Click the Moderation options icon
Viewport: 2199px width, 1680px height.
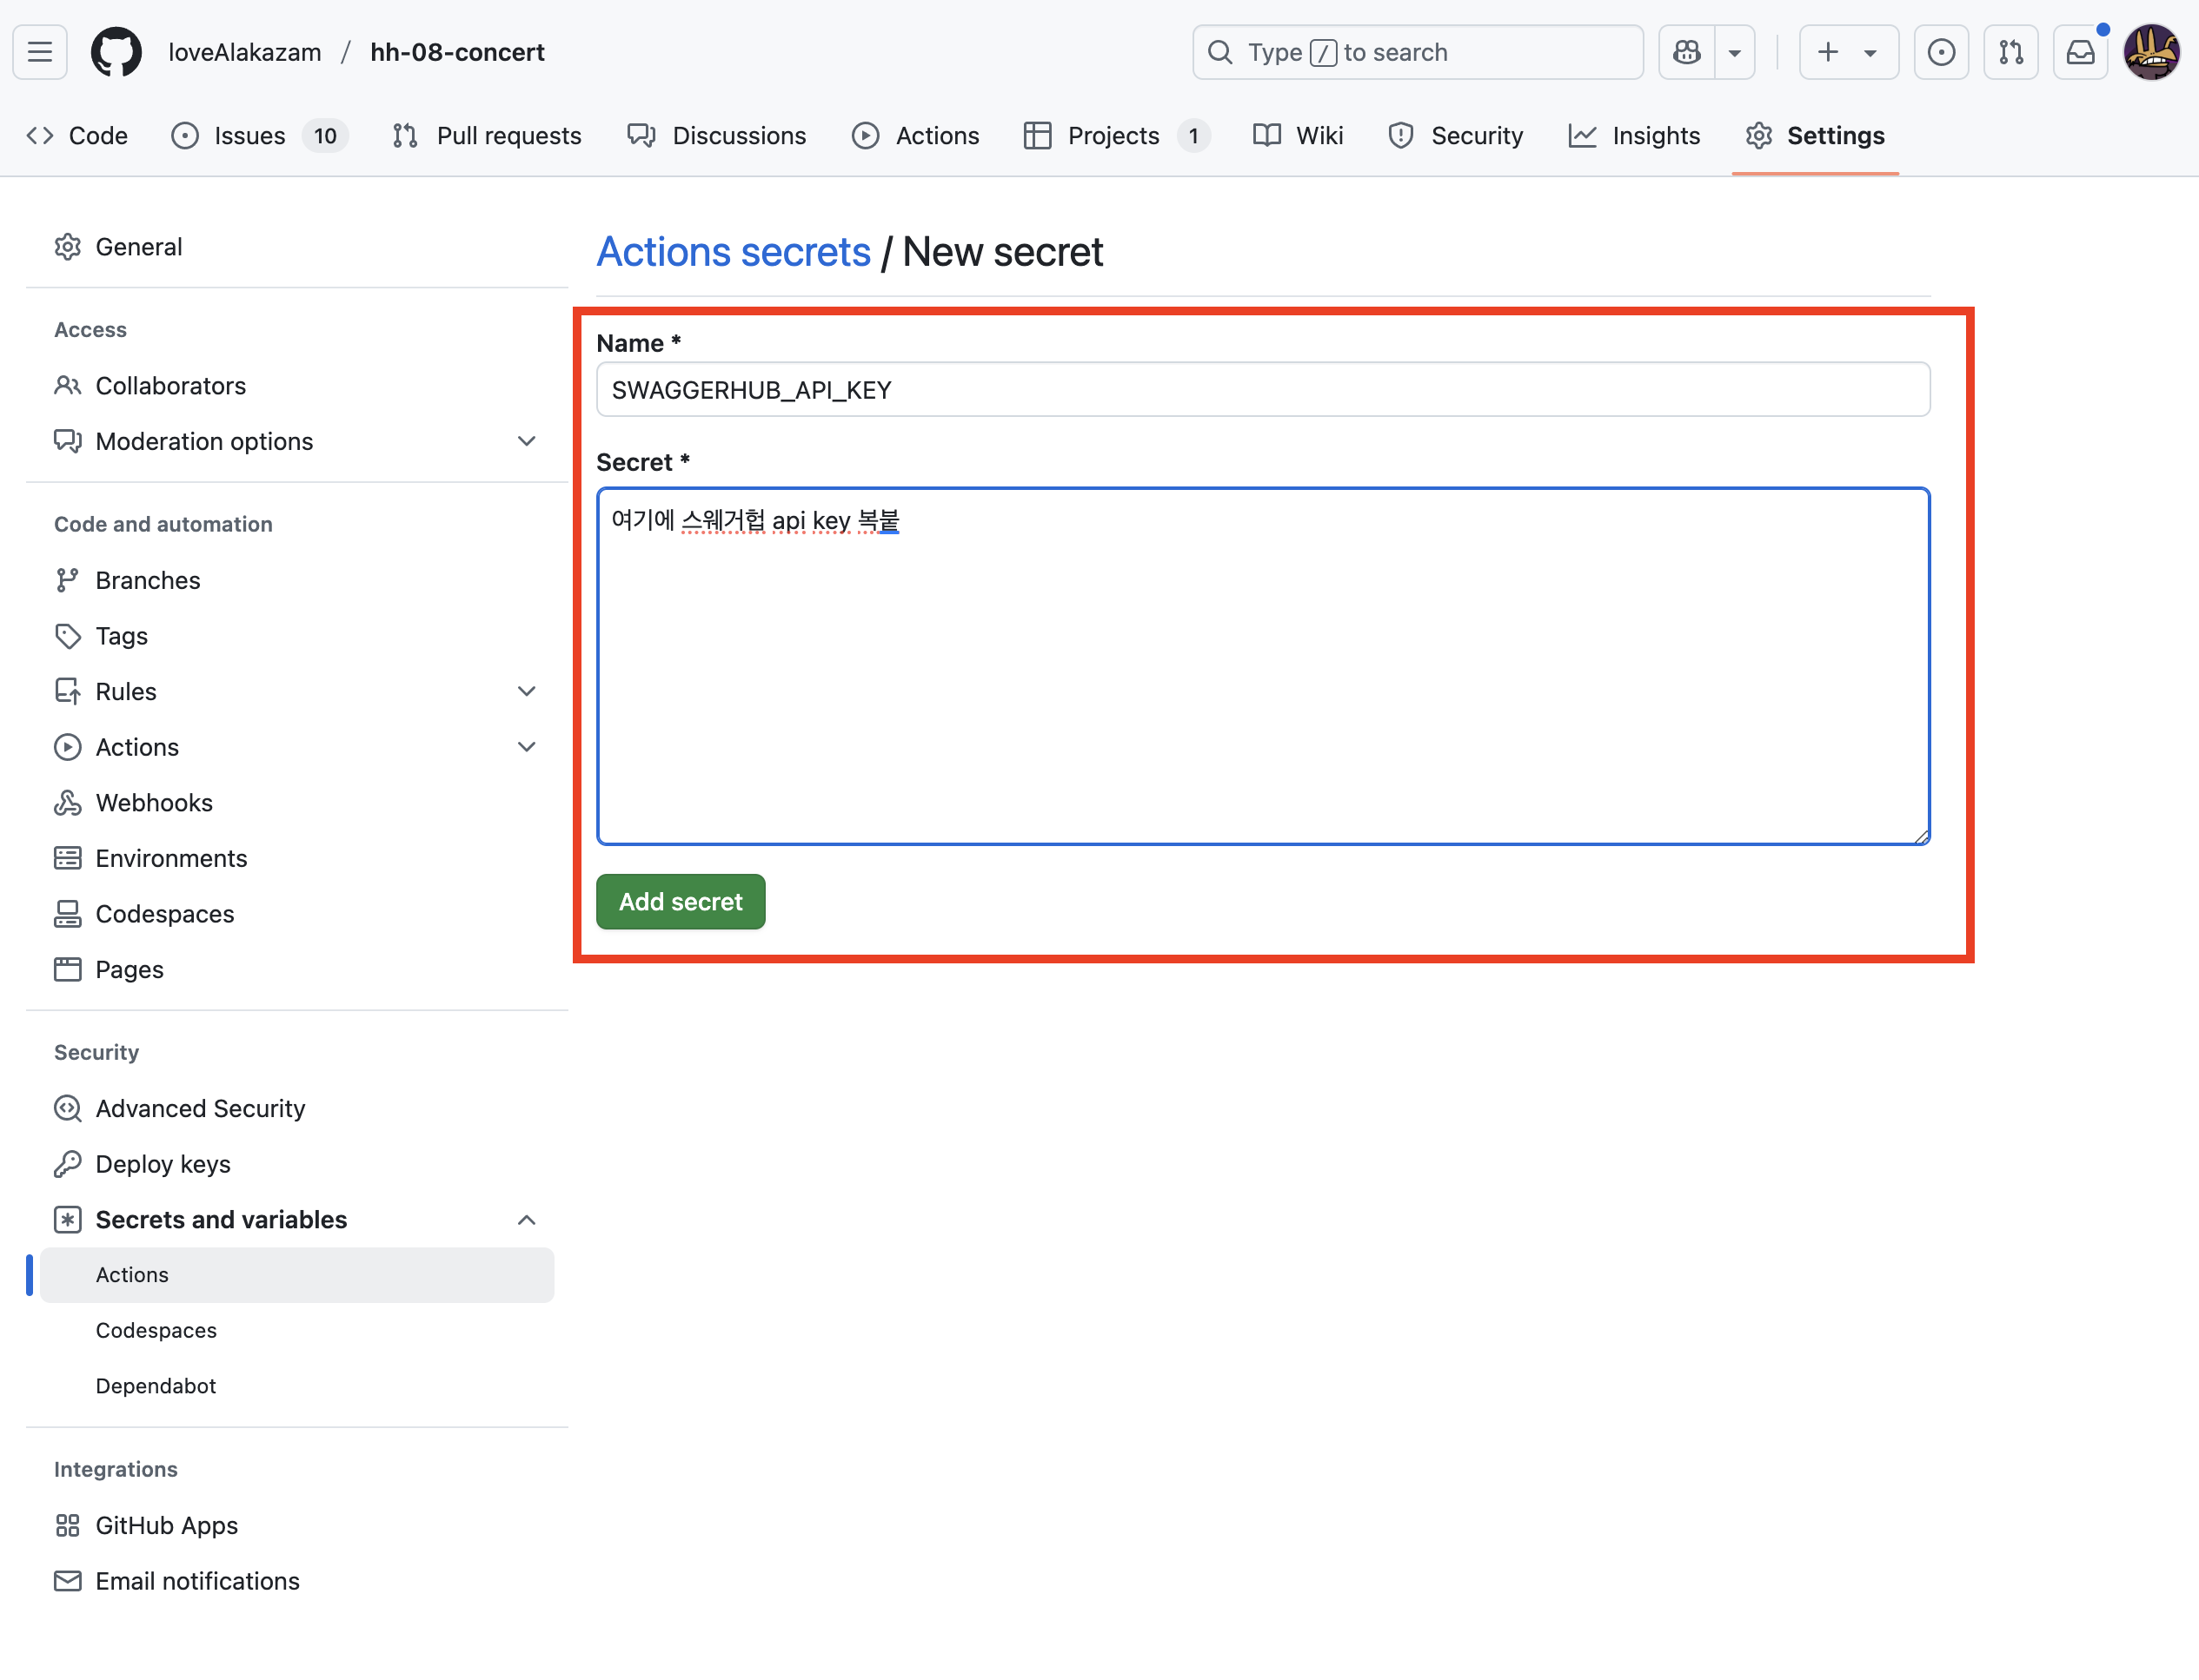click(x=68, y=442)
